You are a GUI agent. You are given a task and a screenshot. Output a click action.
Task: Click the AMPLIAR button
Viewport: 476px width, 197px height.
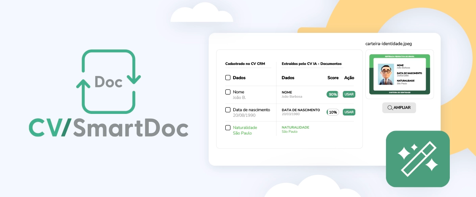[399, 108]
